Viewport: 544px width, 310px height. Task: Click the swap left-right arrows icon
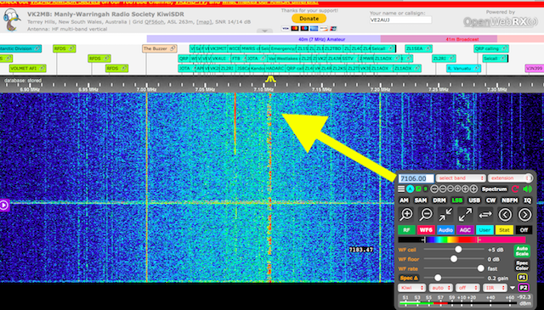485,215
